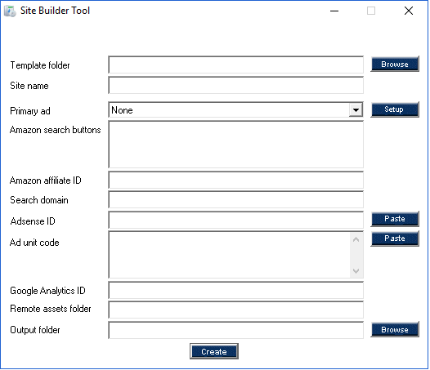Click the Ad unit code scrollbar up arrow
Image resolution: width=430 pixels, height=370 pixels.
point(356,239)
